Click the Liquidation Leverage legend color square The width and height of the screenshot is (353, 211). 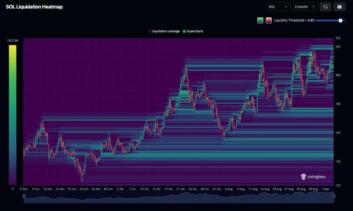[150, 31]
